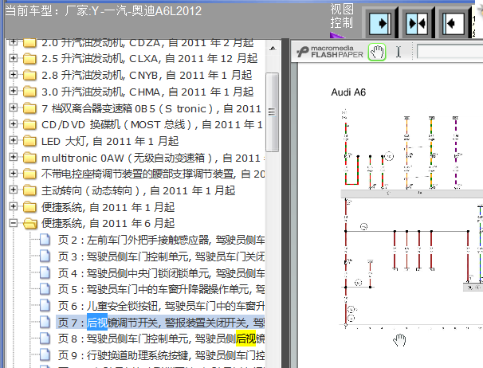Click document icon of 页 5
The height and width of the screenshot is (368, 483).
45,289
